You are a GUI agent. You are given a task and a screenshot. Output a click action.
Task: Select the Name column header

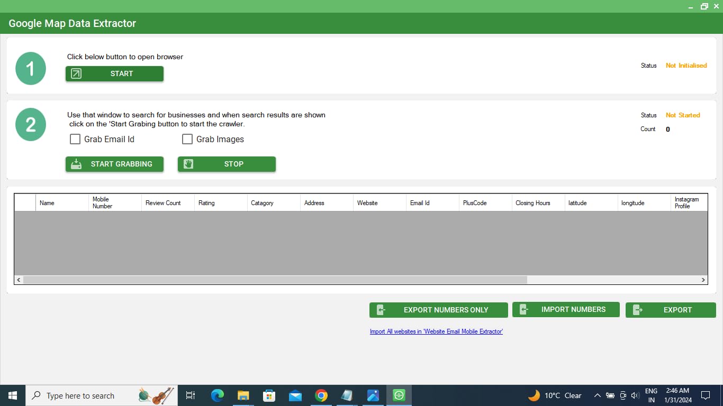(x=62, y=203)
